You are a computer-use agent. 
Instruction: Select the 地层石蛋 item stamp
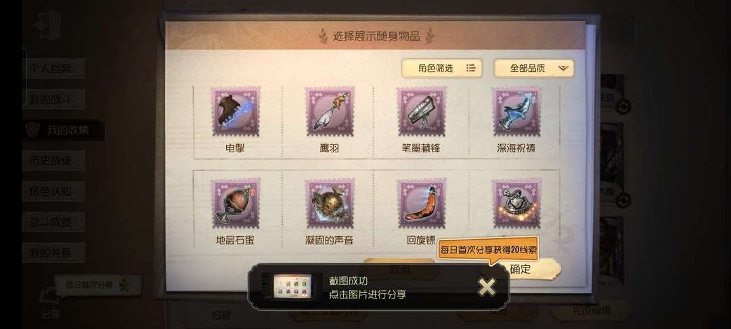(236, 203)
